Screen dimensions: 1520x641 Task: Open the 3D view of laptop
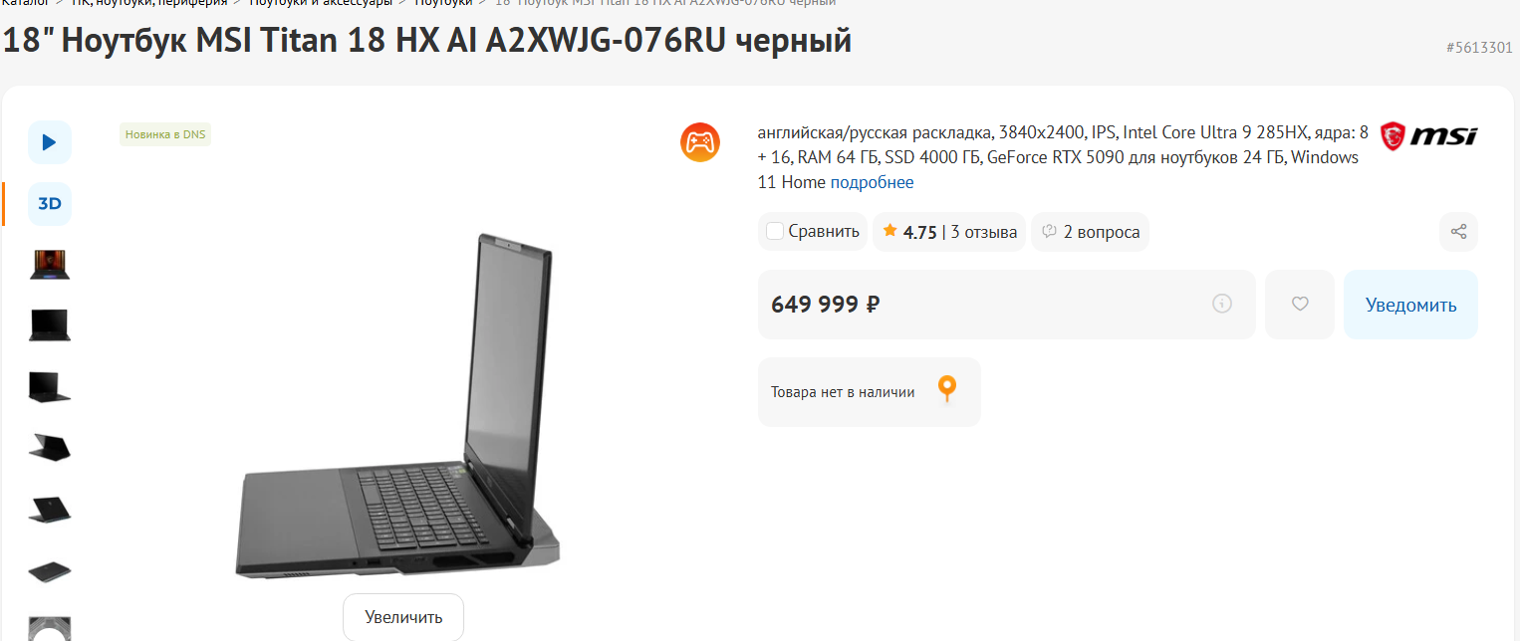tap(49, 204)
